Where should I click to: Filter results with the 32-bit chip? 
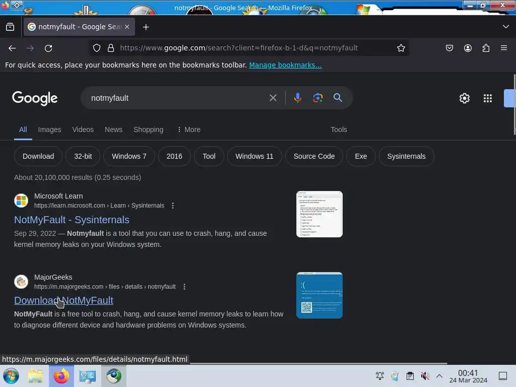83,156
